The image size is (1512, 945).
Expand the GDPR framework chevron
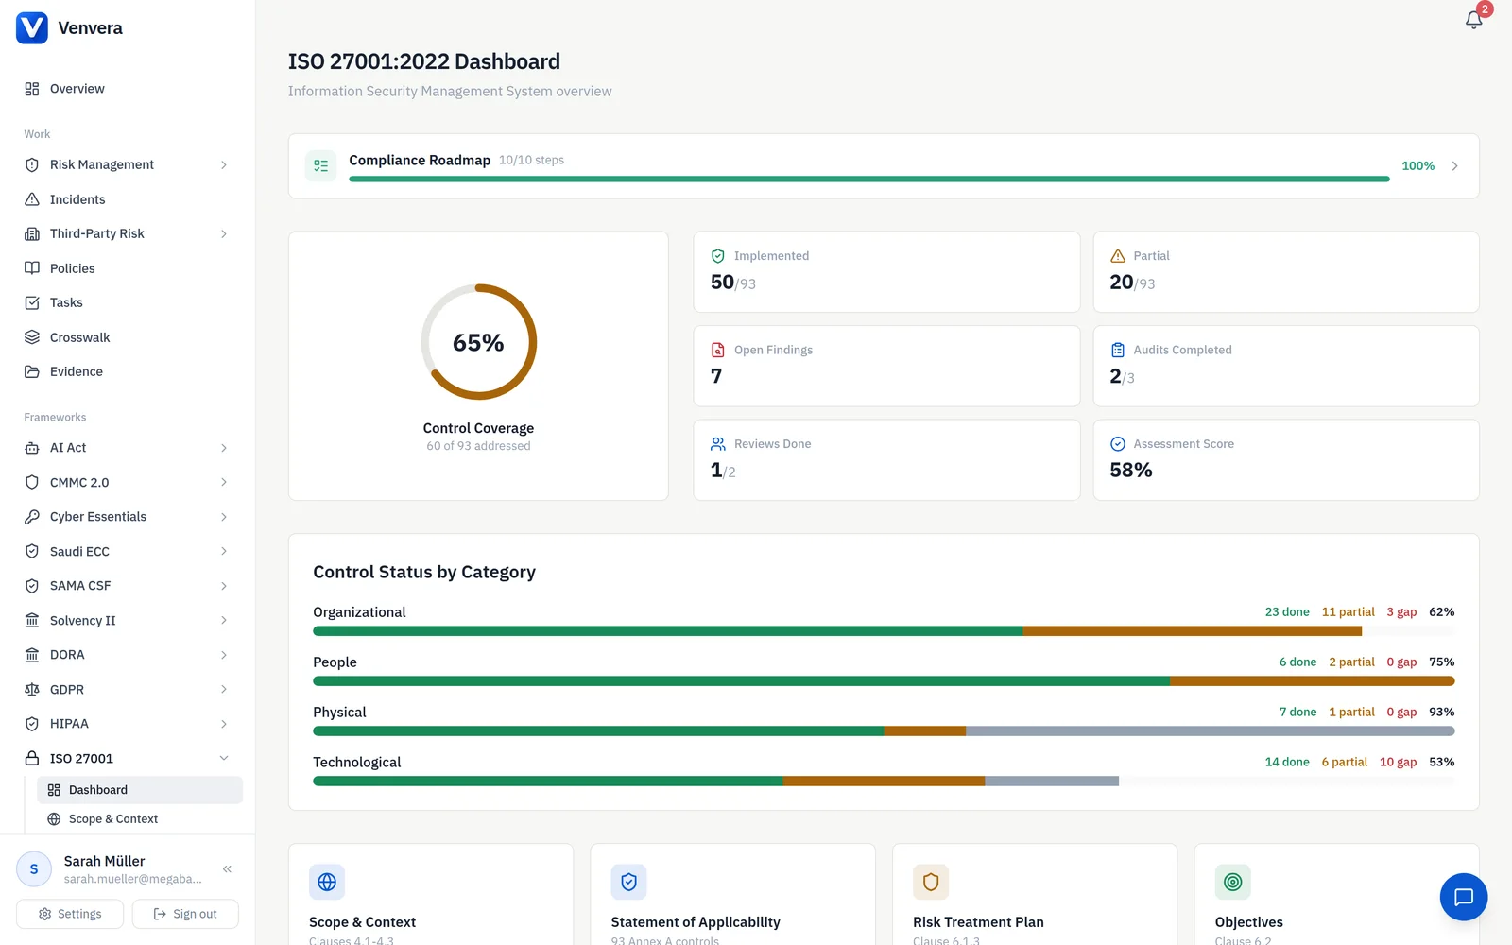224,689
